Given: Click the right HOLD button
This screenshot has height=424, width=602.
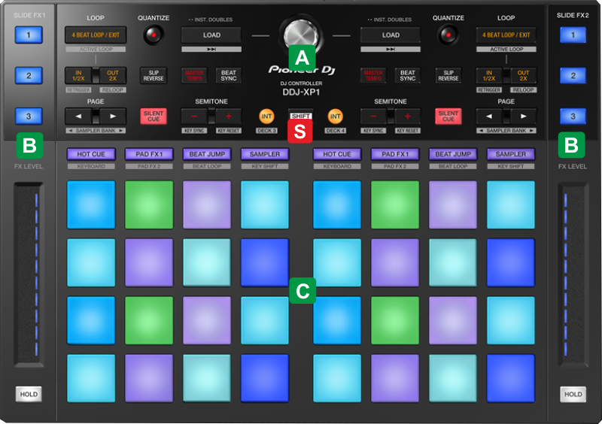Looking at the screenshot, I should pyautogui.click(x=573, y=394).
